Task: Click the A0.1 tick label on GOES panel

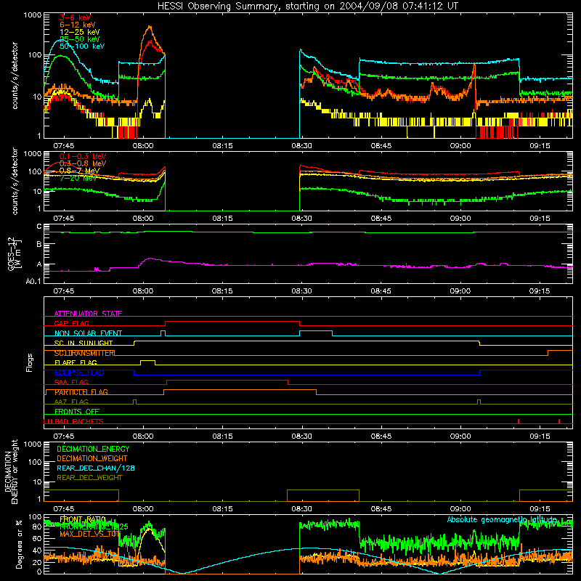Action: [x=33, y=282]
